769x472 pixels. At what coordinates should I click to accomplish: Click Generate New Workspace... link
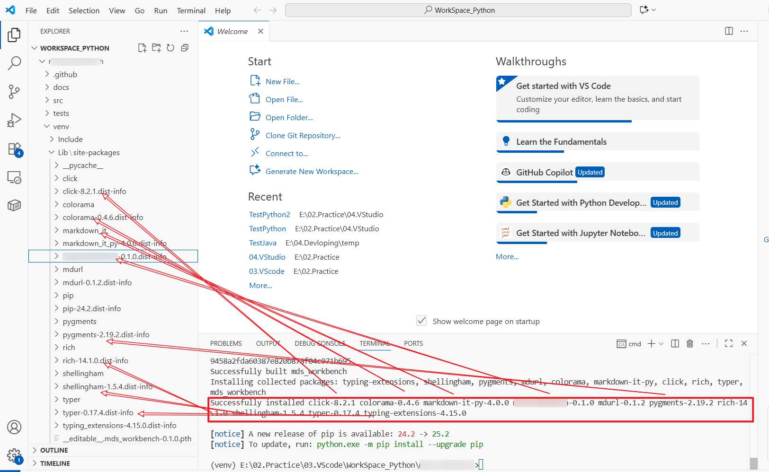(x=312, y=172)
